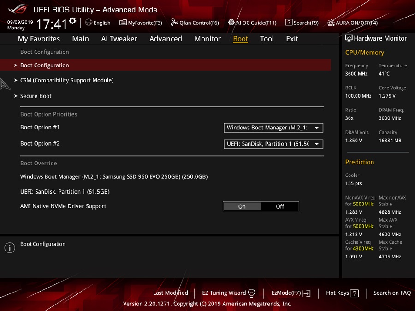Viewport: 415px width, 311px height.
Task: Open the Boot Option #2 dropdown
Action: coord(273,144)
